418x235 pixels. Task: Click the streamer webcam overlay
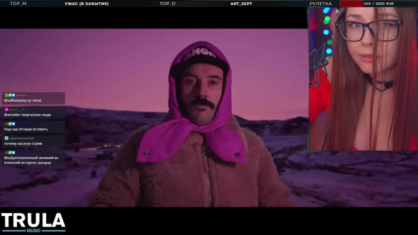tap(363, 79)
